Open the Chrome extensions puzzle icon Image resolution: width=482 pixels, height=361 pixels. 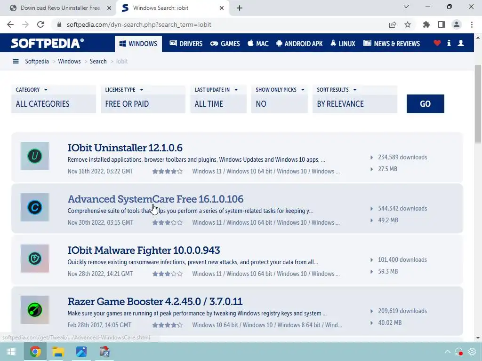point(426,24)
